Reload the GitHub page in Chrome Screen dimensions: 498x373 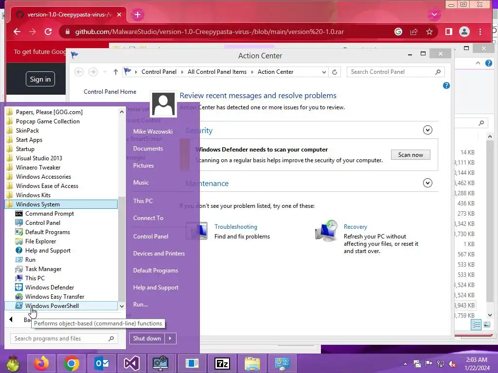coord(48,32)
